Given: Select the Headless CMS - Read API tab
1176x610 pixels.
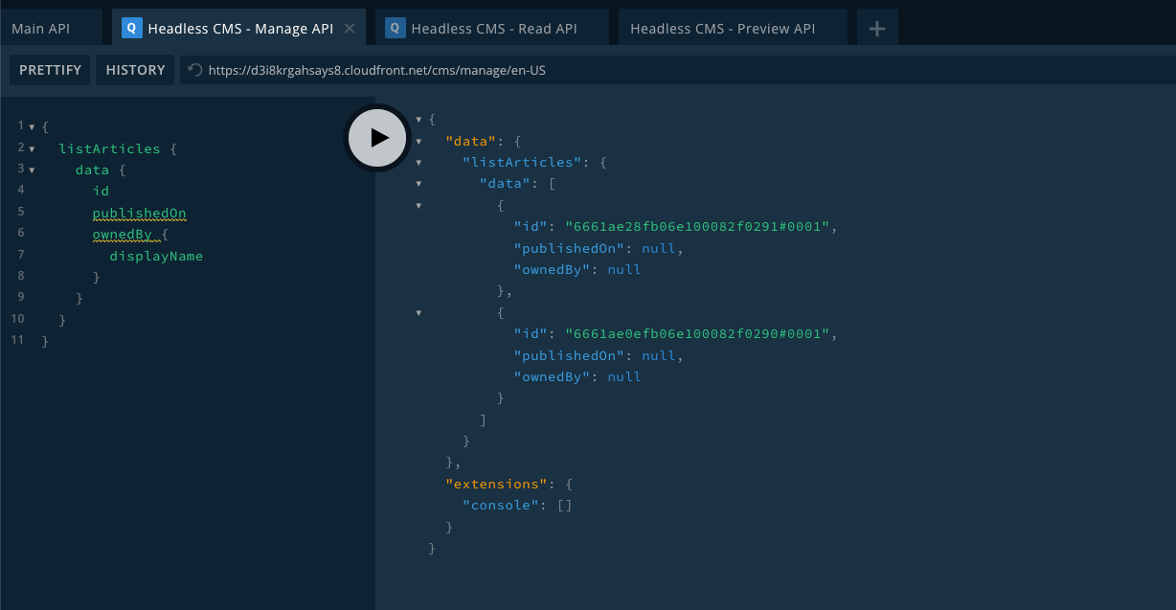Looking at the screenshot, I should pyautogui.click(x=493, y=29).
